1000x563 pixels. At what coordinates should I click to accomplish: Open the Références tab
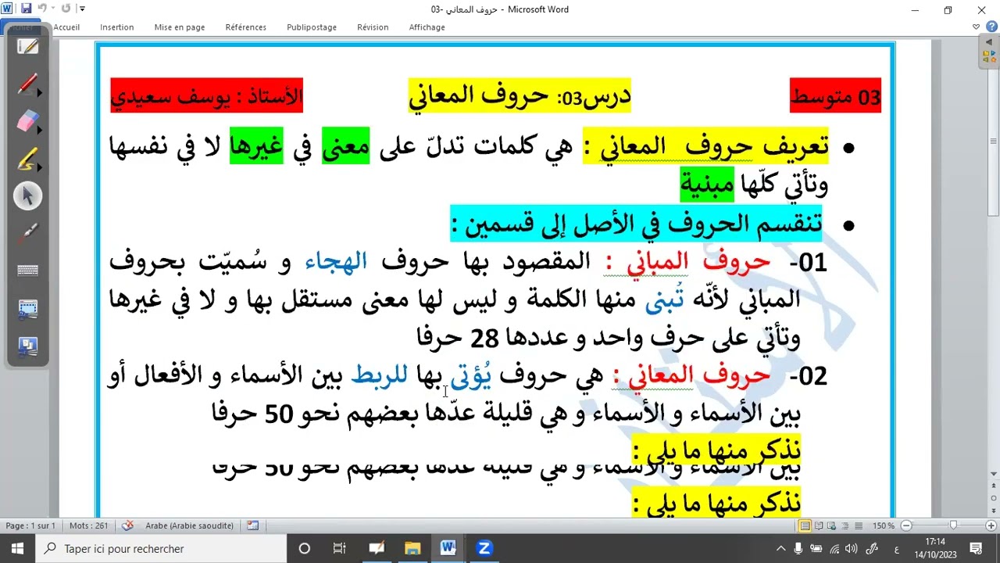(x=246, y=27)
